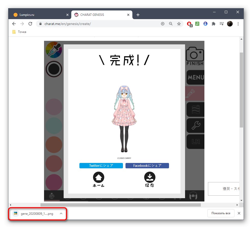Pick the mauve pink color swatch

(x=54, y=107)
